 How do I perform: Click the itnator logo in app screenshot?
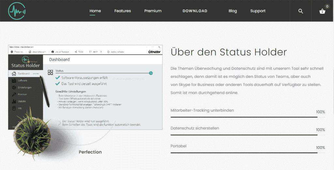pyautogui.click(x=154, y=52)
